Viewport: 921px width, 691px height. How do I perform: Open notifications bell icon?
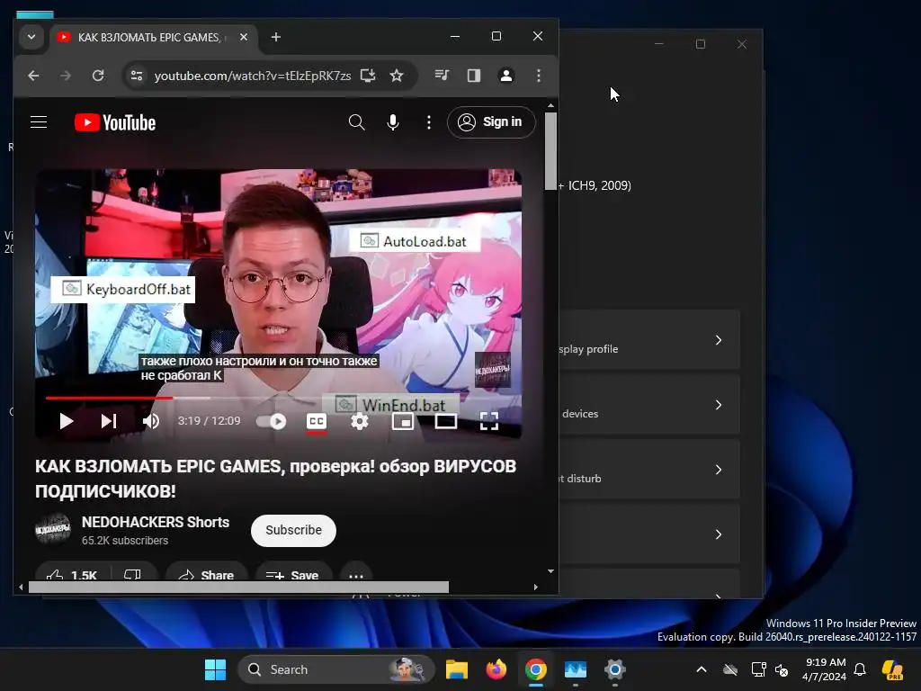[860, 669]
